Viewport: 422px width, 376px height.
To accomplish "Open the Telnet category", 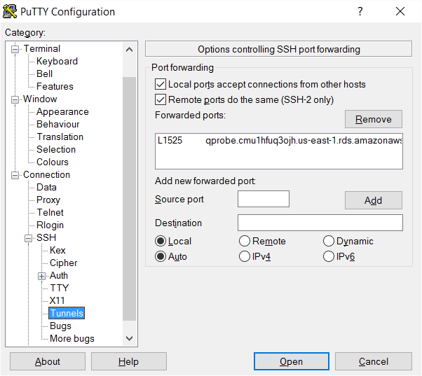I will tap(50, 213).
